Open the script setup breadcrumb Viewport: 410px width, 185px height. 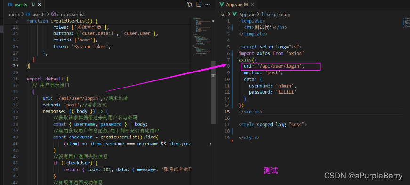278,15
